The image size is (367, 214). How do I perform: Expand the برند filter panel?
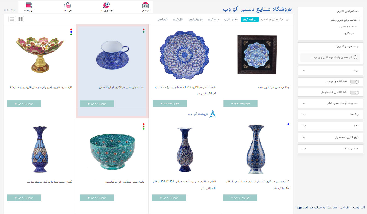pyautogui.click(x=330, y=70)
